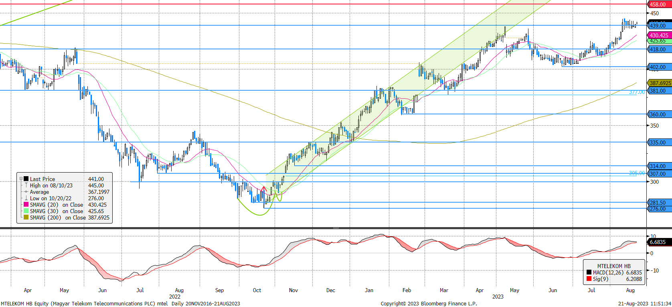
Task: Click the Oct month label on time axis
Action: [257, 290]
